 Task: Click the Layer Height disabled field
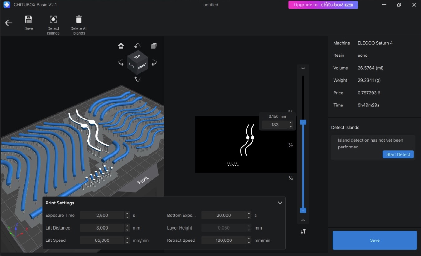[224, 228]
